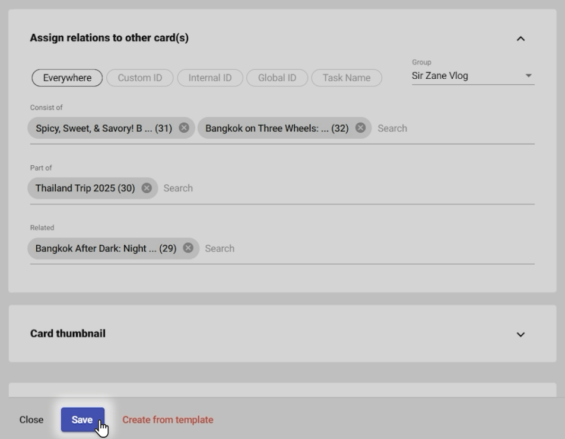The image size is (565, 439).
Task: Remove the Spicy, Sweet, & Savory chip
Action: 184,128
